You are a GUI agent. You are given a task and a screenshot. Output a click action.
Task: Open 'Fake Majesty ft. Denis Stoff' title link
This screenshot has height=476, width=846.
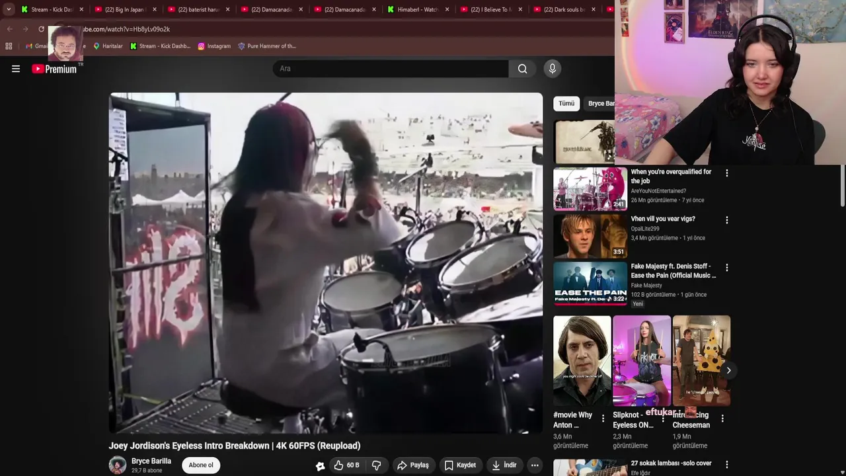[673, 271]
